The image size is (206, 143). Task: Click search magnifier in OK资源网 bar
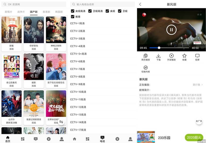pyautogui.click(x=5, y=4)
